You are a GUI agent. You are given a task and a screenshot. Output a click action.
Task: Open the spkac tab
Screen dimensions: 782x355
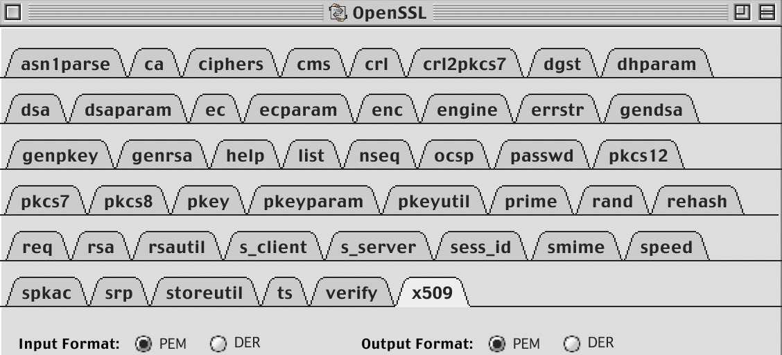coord(47,293)
